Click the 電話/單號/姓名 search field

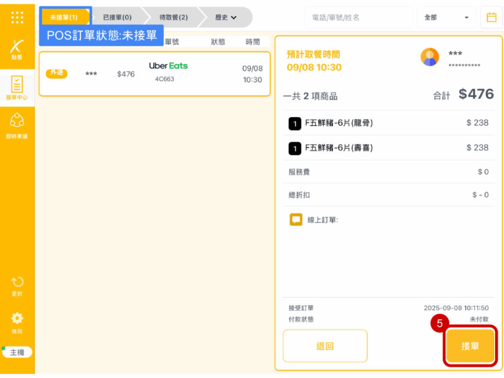(358, 17)
